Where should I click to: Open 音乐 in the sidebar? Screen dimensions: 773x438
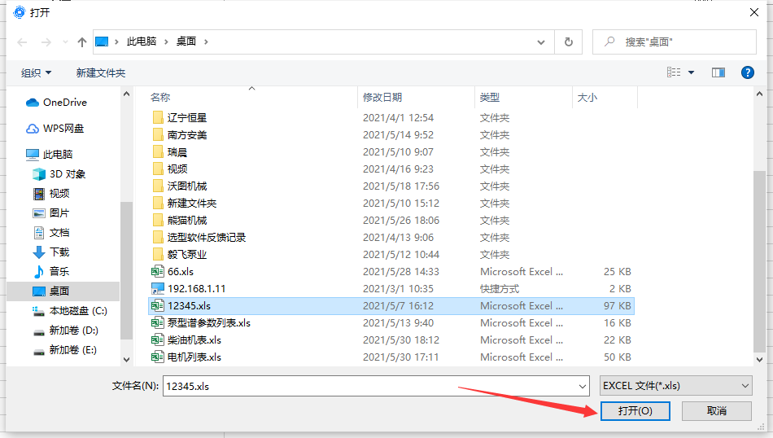(51, 271)
